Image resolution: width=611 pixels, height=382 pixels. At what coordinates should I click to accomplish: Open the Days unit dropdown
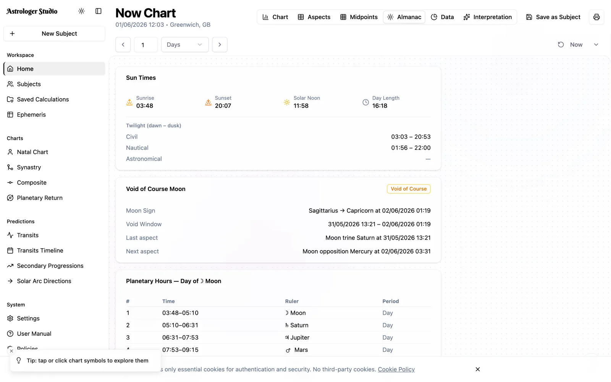point(185,45)
